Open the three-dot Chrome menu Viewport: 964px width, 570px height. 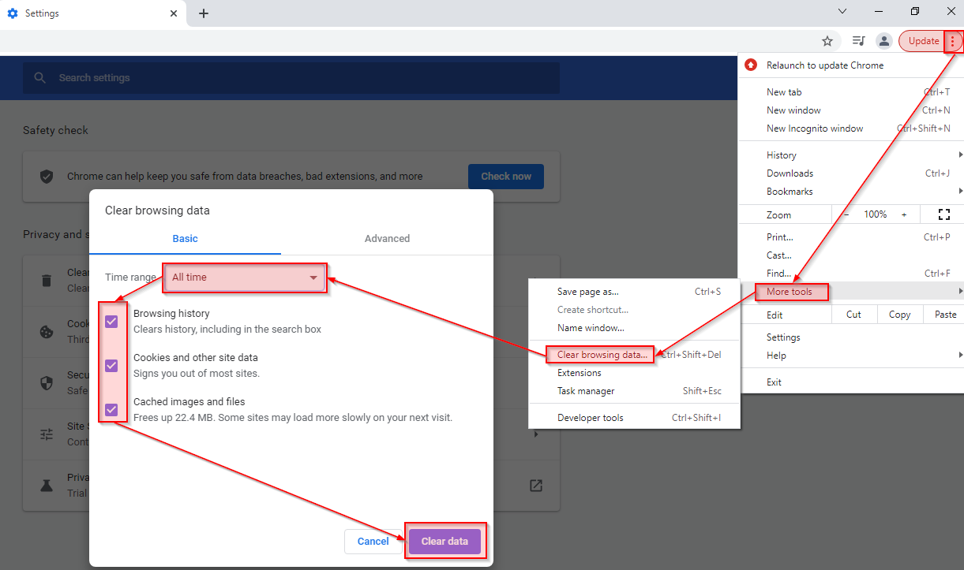(x=953, y=41)
